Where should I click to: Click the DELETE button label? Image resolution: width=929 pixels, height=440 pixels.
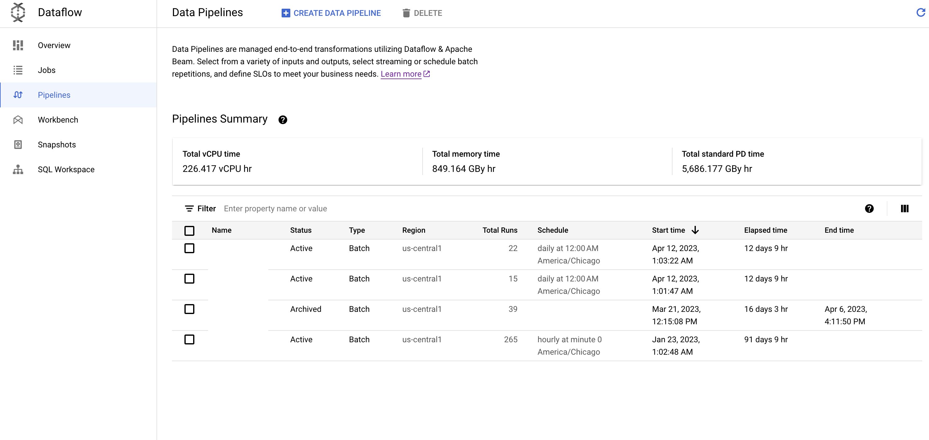point(428,13)
